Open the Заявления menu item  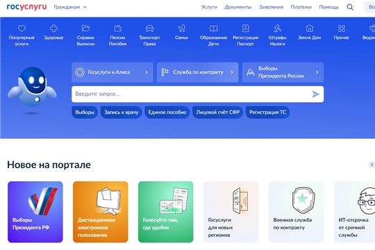click(271, 7)
